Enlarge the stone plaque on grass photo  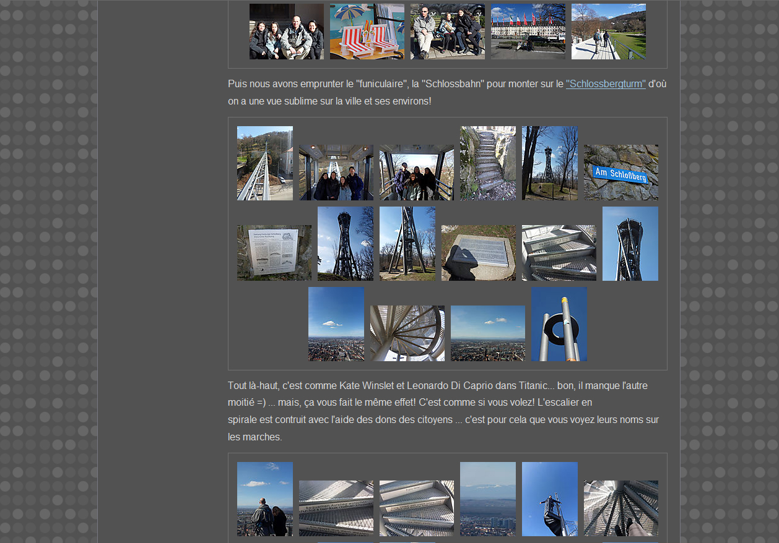pyautogui.click(x=478, y=253)
